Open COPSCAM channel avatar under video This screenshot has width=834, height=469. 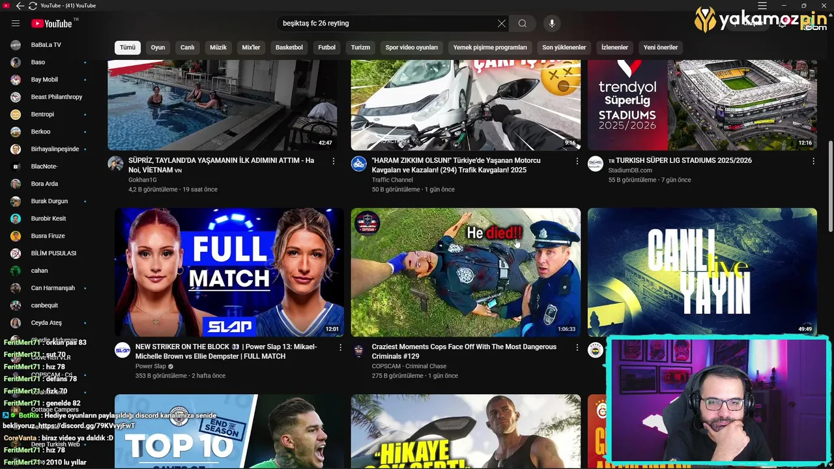click(359, 350)
